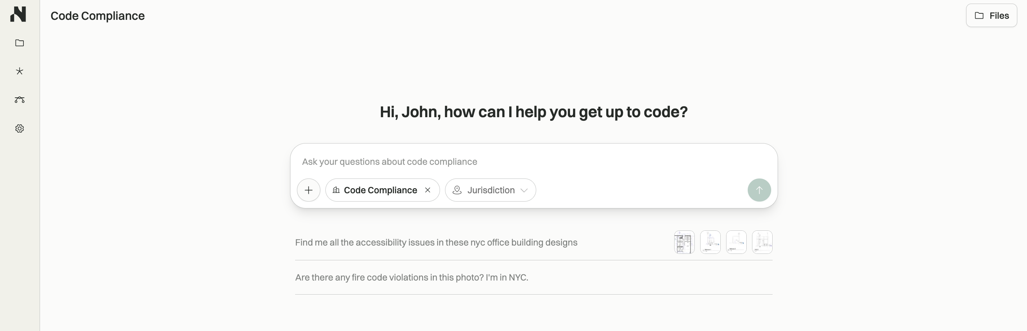Open the Bathroom 1 drawing thumbnail
Viewport: 1027px width, 331px height.
coord(711,242)
